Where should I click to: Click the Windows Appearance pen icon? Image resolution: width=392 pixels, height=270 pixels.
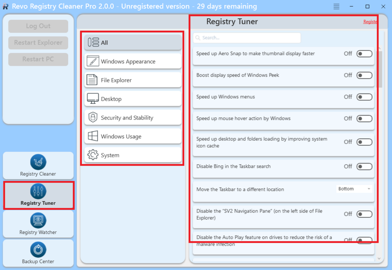[x=92, y=61]
